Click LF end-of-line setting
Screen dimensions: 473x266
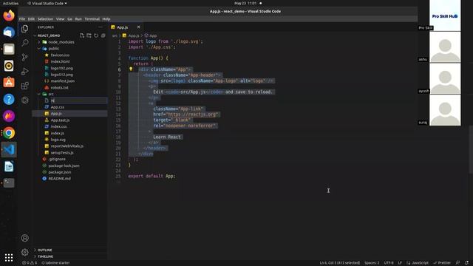(x=400, y=263)
